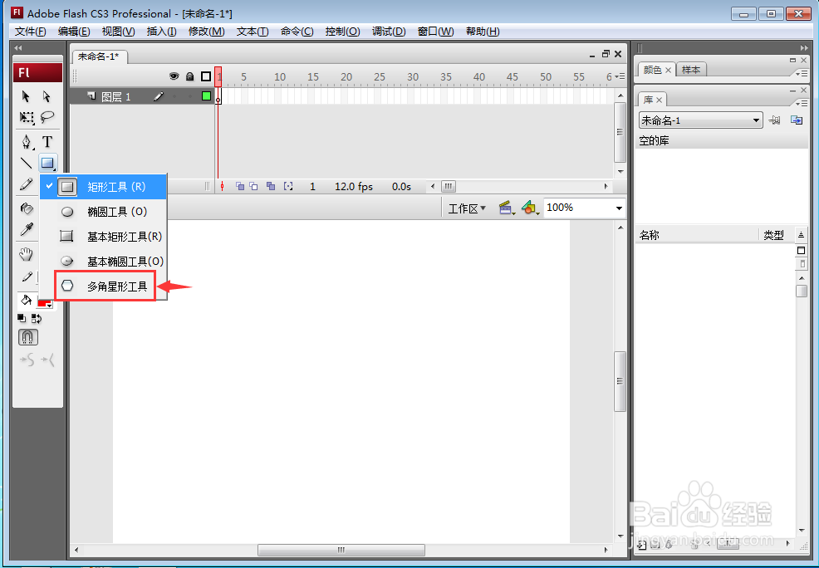
Task: Open the 编辑(E) menu
Action: pos(74,32)
